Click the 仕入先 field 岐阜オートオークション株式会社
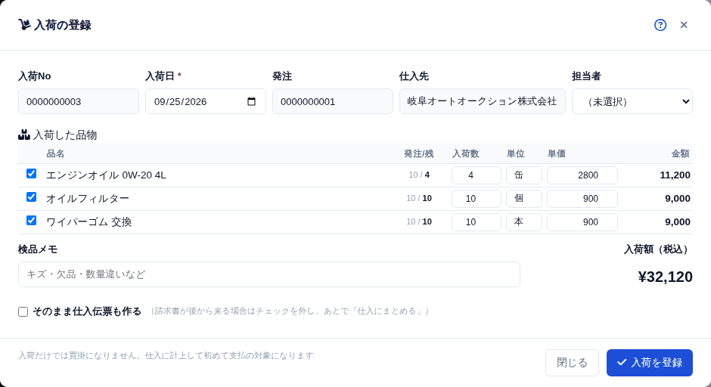Viewport: 711px width, 387px height. coord(482,101)
